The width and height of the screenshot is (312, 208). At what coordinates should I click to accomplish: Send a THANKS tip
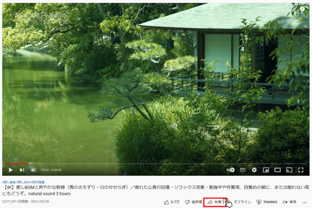(267, 202)
